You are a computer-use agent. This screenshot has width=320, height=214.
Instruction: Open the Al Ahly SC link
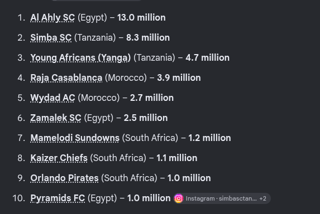tap(52, 18)
